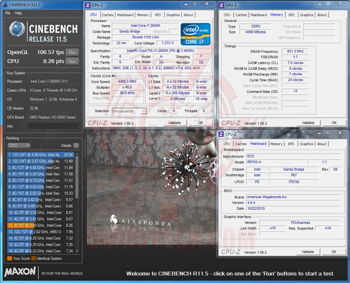Click the CPU-Z icon in the Memory tab window

point(222,5)
